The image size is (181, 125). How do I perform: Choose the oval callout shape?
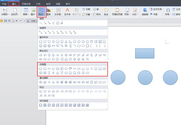[49, 91]
